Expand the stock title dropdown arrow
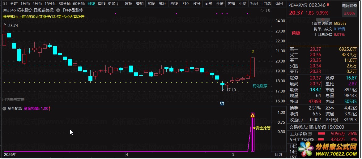Viewport: 362px width, 159px height. tap(58, 10)
